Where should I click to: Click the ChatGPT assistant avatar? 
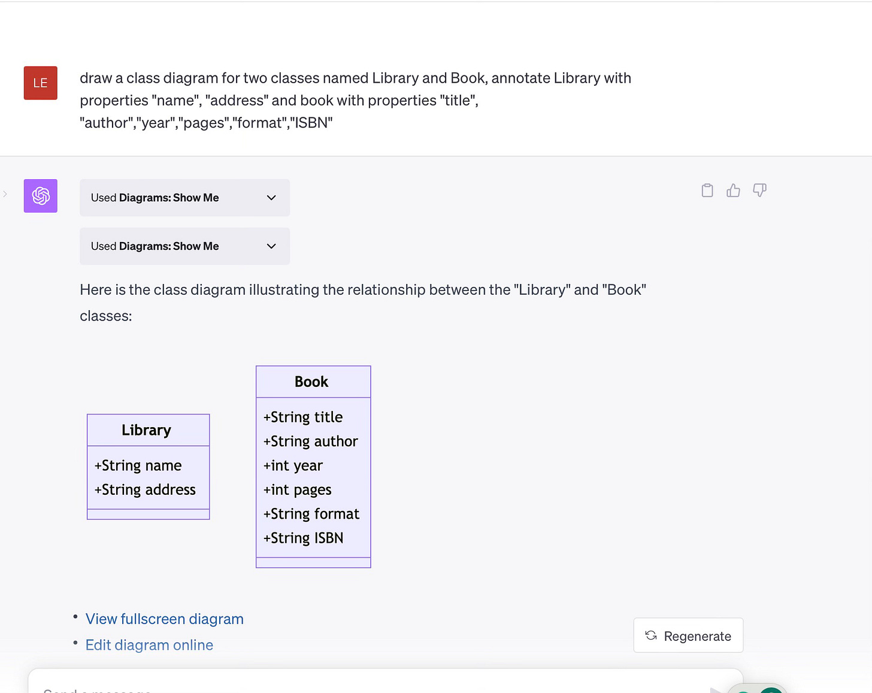(40, 196)
